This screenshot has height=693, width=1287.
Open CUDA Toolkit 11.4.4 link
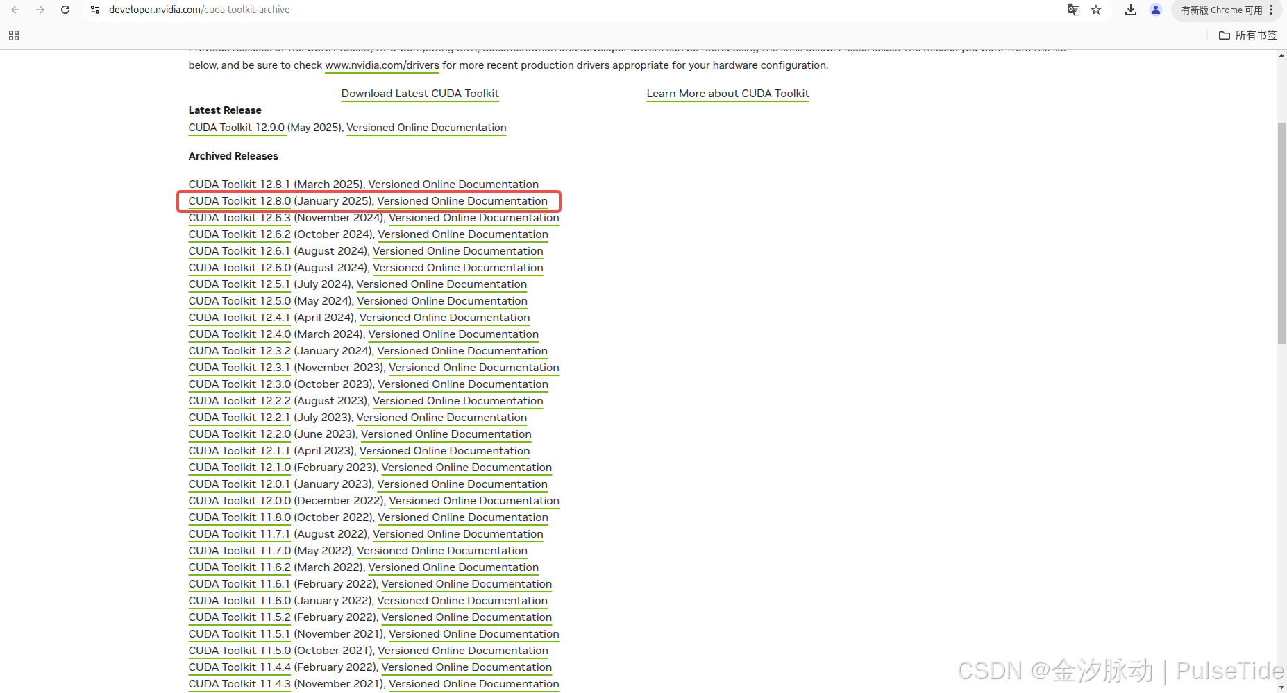pos(239,667)
